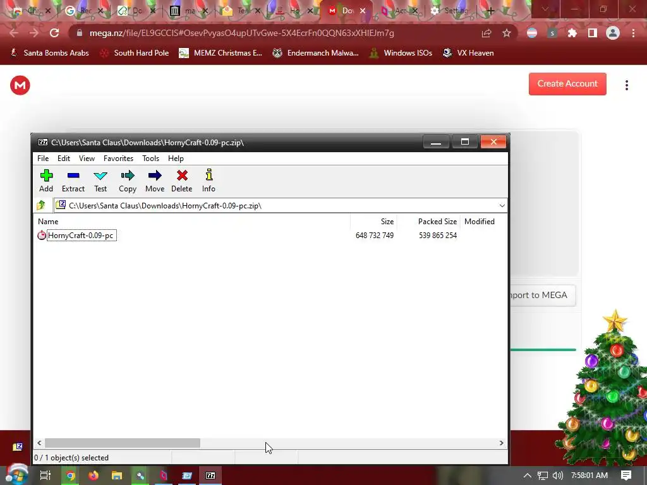Image resolution: width=647 pixels, height=485 pixels.
Task: Click the volume speaker tray icon
Action: click(557, 476)
